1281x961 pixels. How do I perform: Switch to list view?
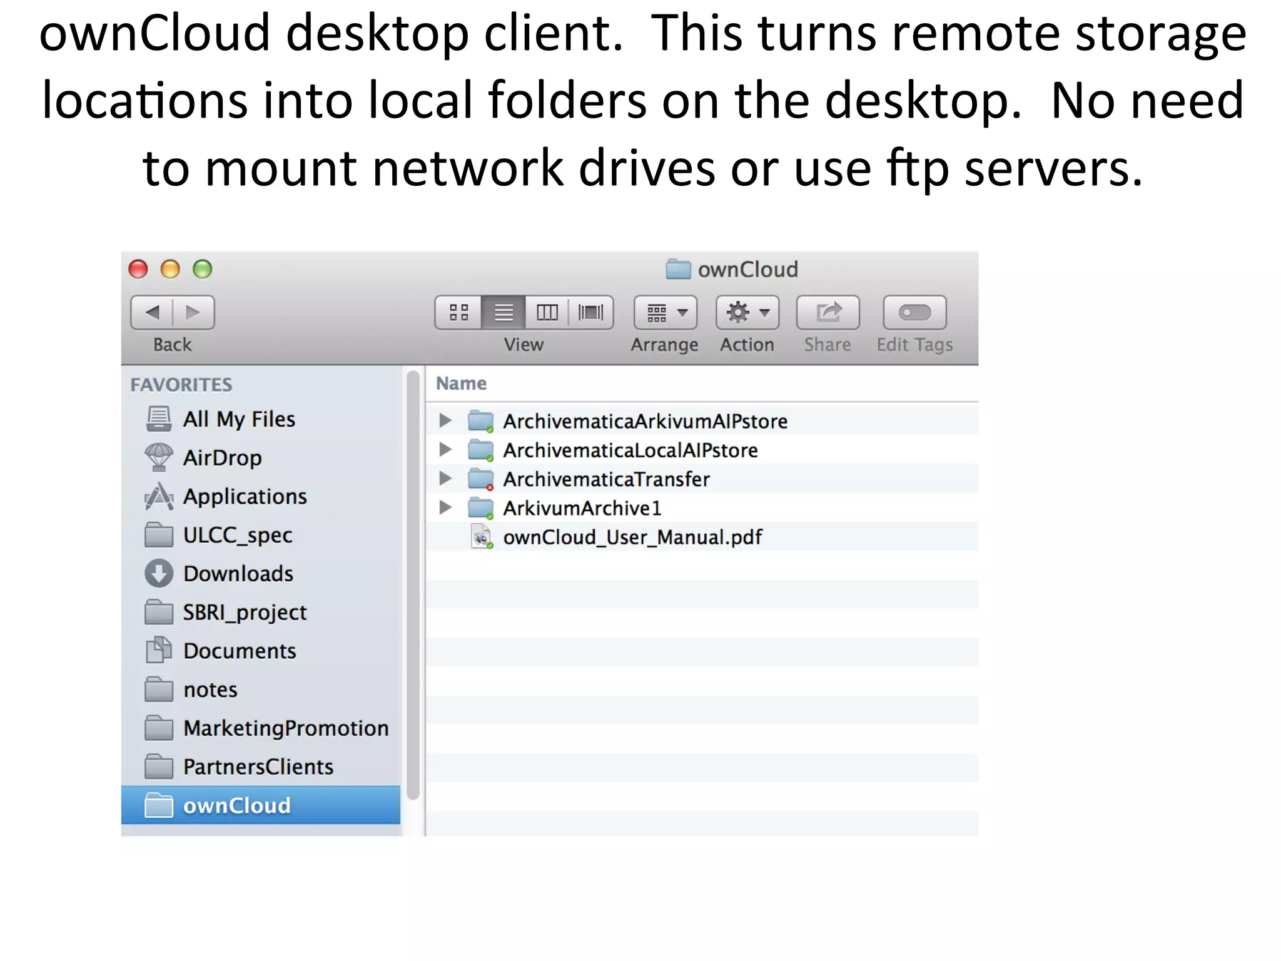[504, 312]
